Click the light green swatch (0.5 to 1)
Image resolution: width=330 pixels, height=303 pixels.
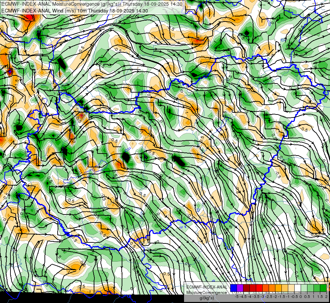coord(310,288)
